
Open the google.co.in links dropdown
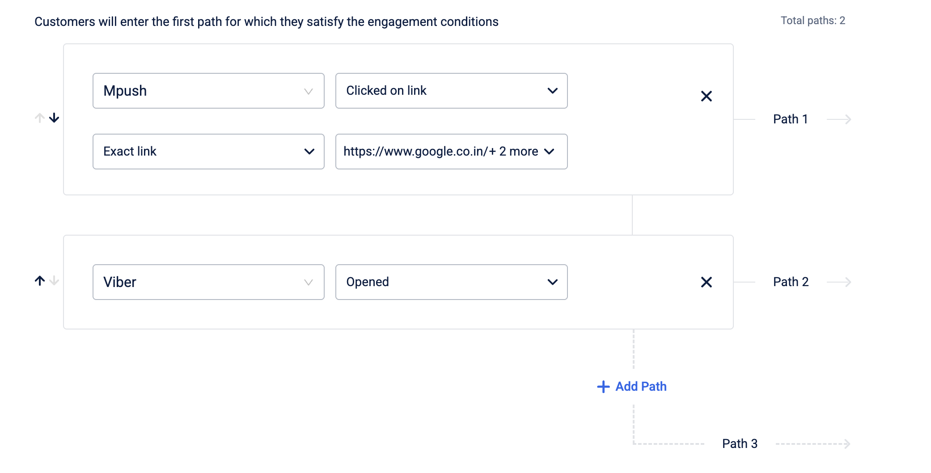(x=452, y=152)
